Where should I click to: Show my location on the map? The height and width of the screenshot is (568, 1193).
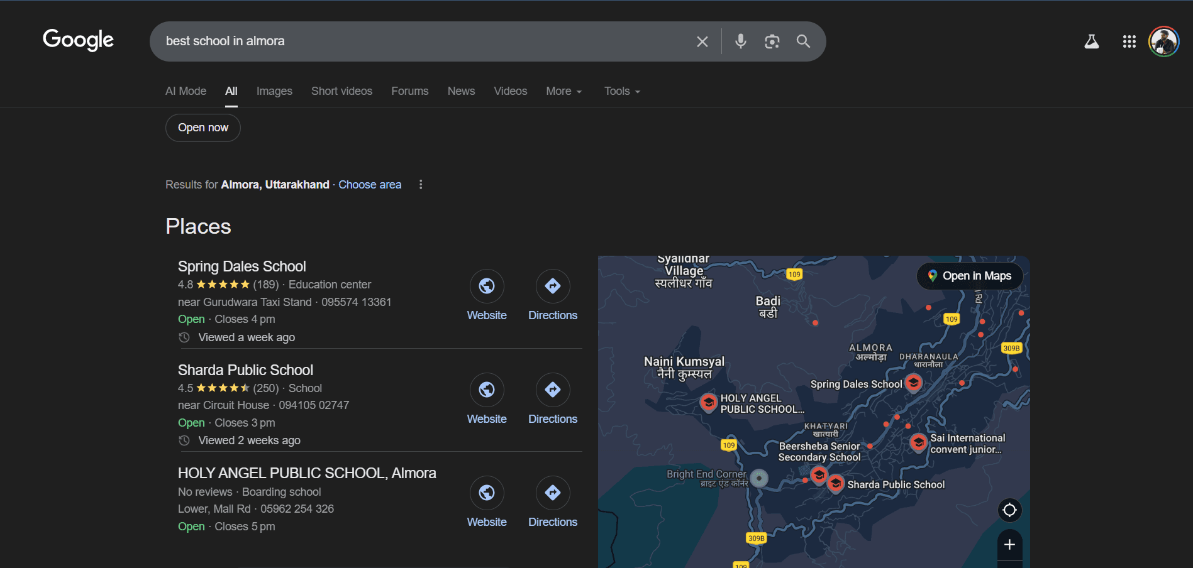[1009, 510]
